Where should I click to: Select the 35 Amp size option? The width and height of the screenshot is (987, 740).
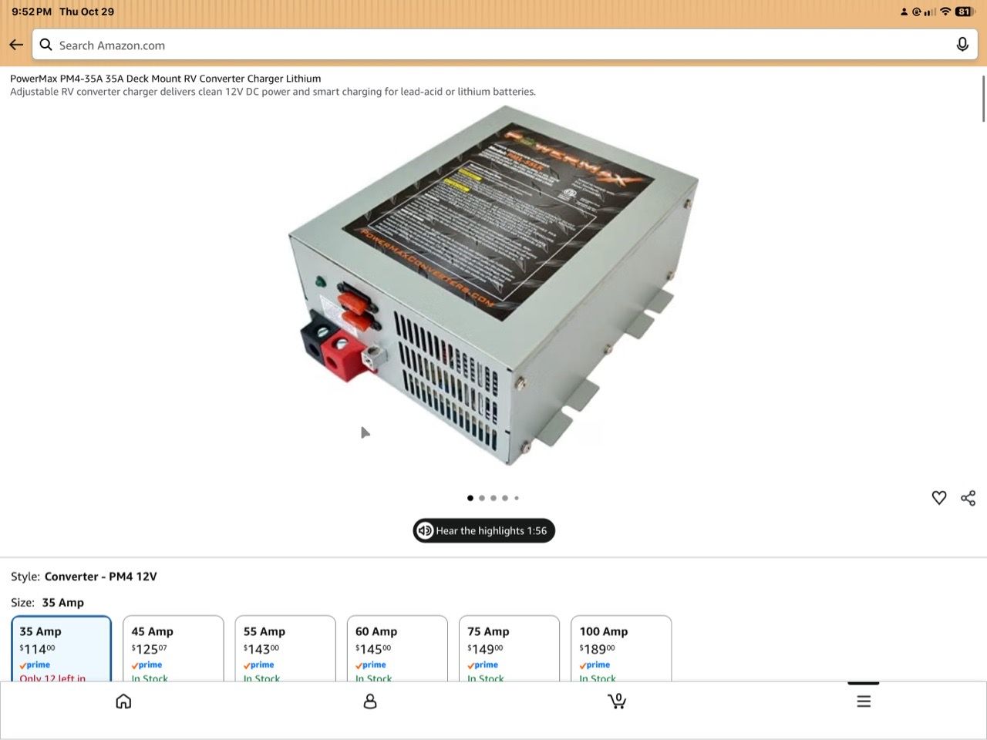(x=62, y=648)
